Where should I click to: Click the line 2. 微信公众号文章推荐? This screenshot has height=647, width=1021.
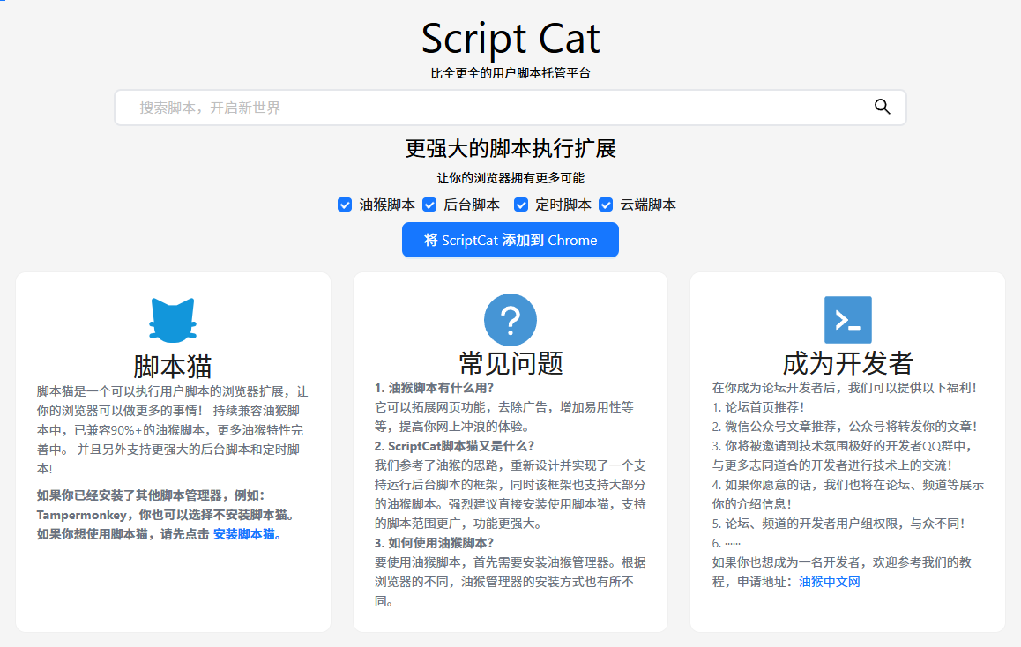point(846,427)
